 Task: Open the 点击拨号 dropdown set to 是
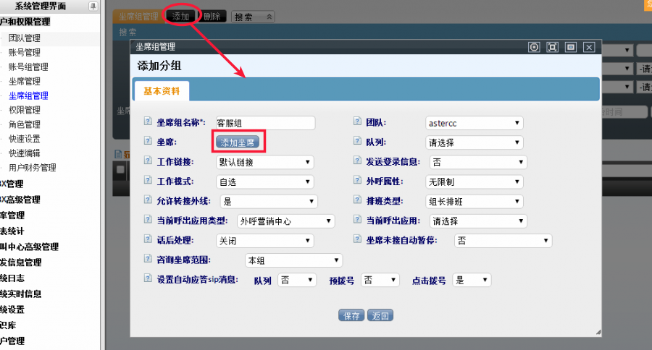[471, 280]
